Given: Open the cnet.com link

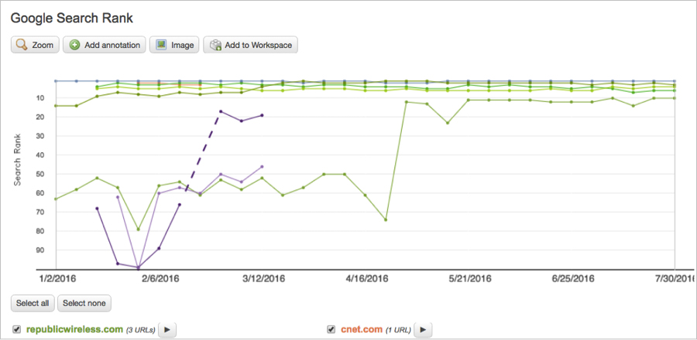Looking at the screenshot, I should click(x=362, y=329).
